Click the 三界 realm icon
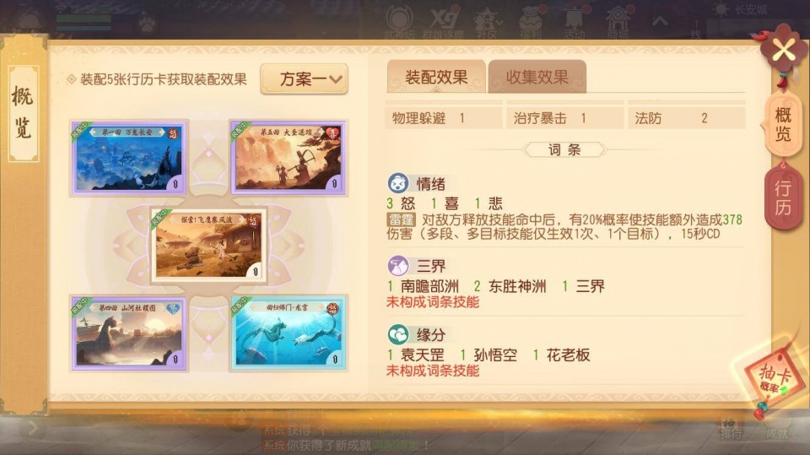The width and height of the screenshot is (810, 455). [398, 266]
